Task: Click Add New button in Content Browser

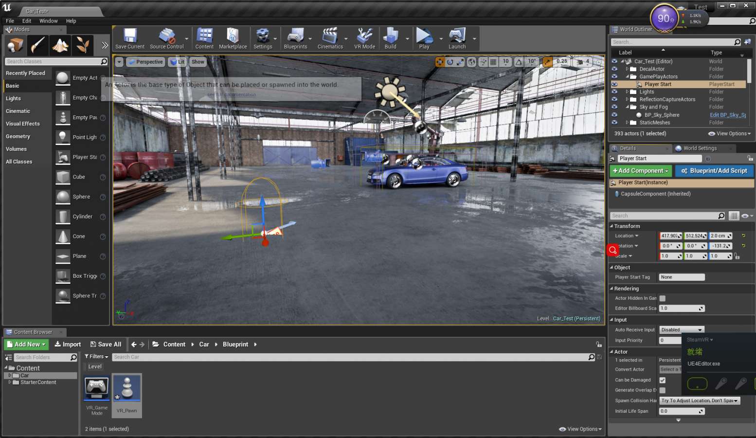Action: 26,345
